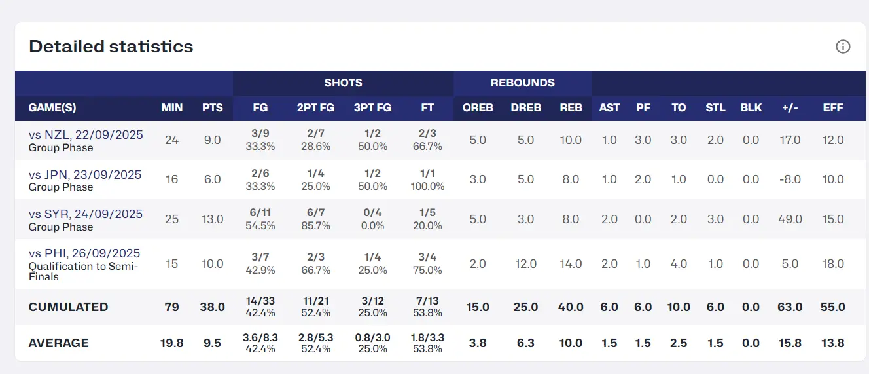
Task: Click the OREB column header
Action: pos(478,107)
